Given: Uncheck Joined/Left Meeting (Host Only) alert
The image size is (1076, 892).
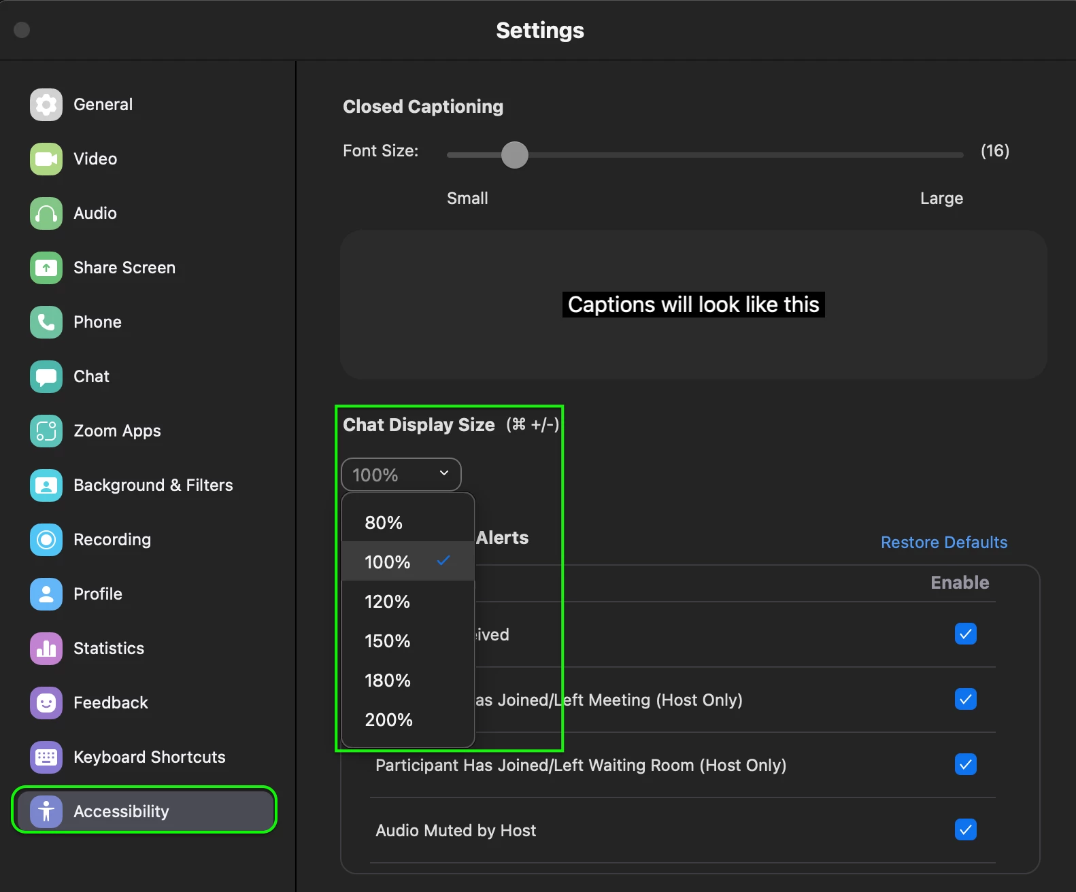Looking at the screenshot, I should click(x=966, y=699).
